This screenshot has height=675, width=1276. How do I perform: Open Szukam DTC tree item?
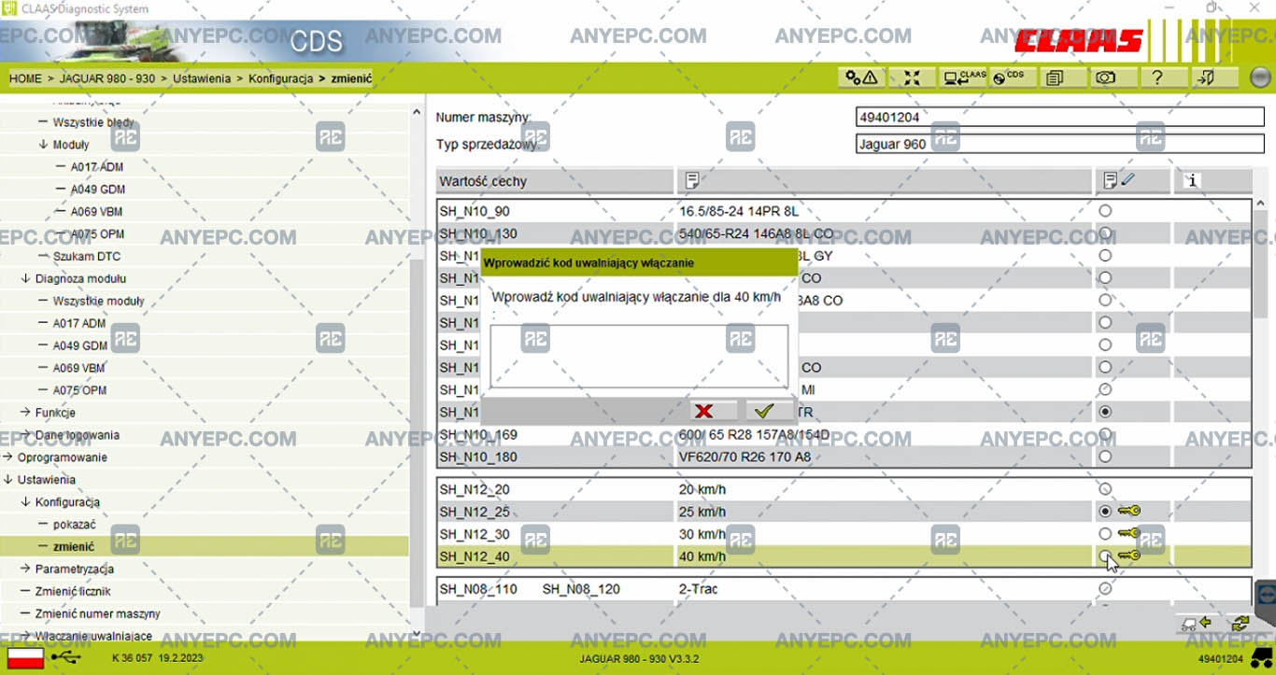coord(87,256)
